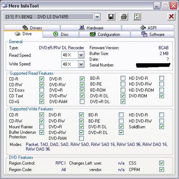Click the Region Code value All
This screenshot has width=179, height=179.
pyautogui.click(x=64, y=170)
